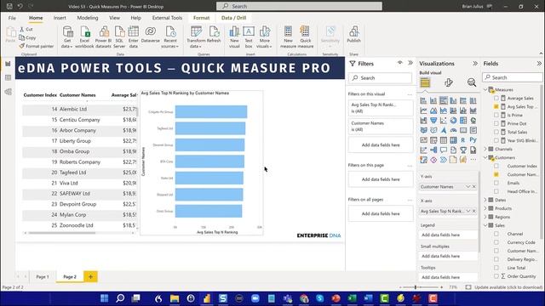The width and height of the screenshot is (545, 306).
Task: Insert a New visual
Action: (x=234, y=37)
